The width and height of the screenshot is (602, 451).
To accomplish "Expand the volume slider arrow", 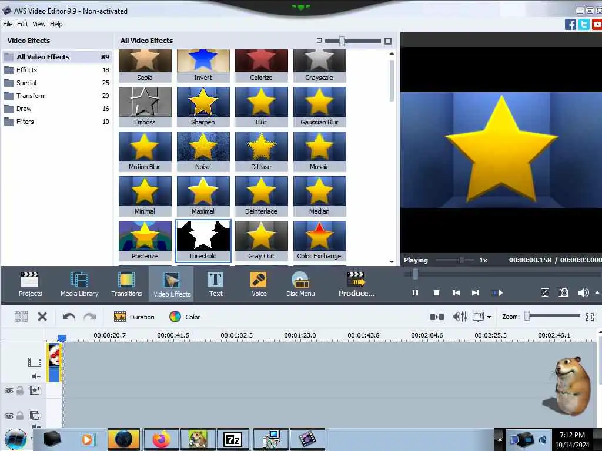I will pos(597,293).
